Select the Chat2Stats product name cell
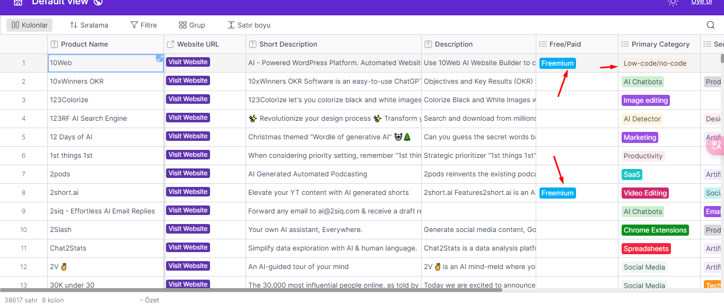 tap(106, 248)
